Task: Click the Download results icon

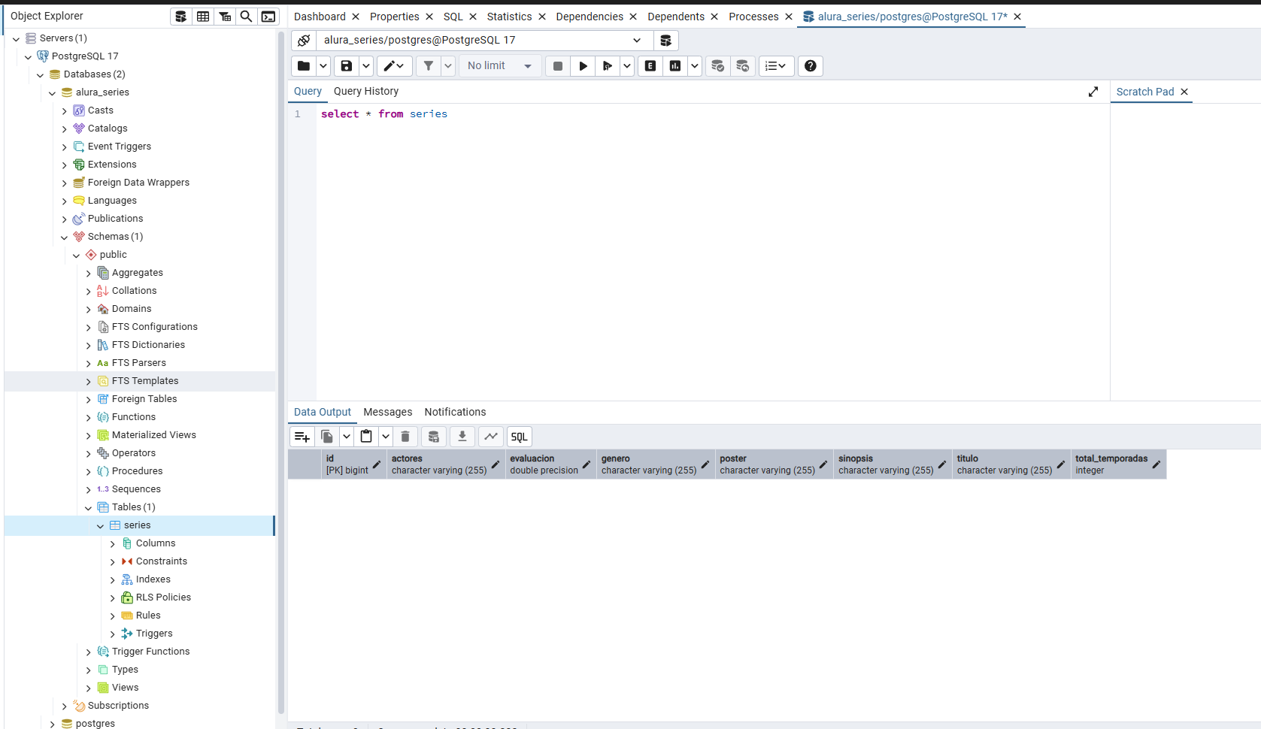Action: (462, 437)
